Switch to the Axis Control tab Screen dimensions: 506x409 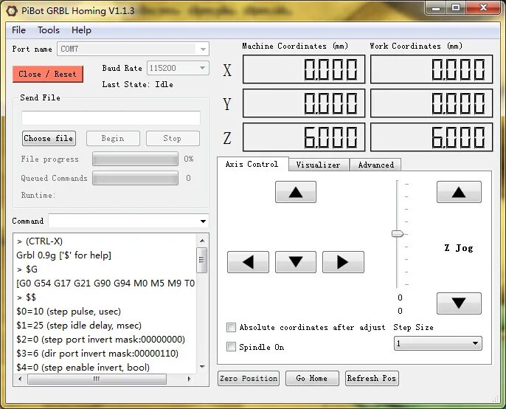(252, 164)
